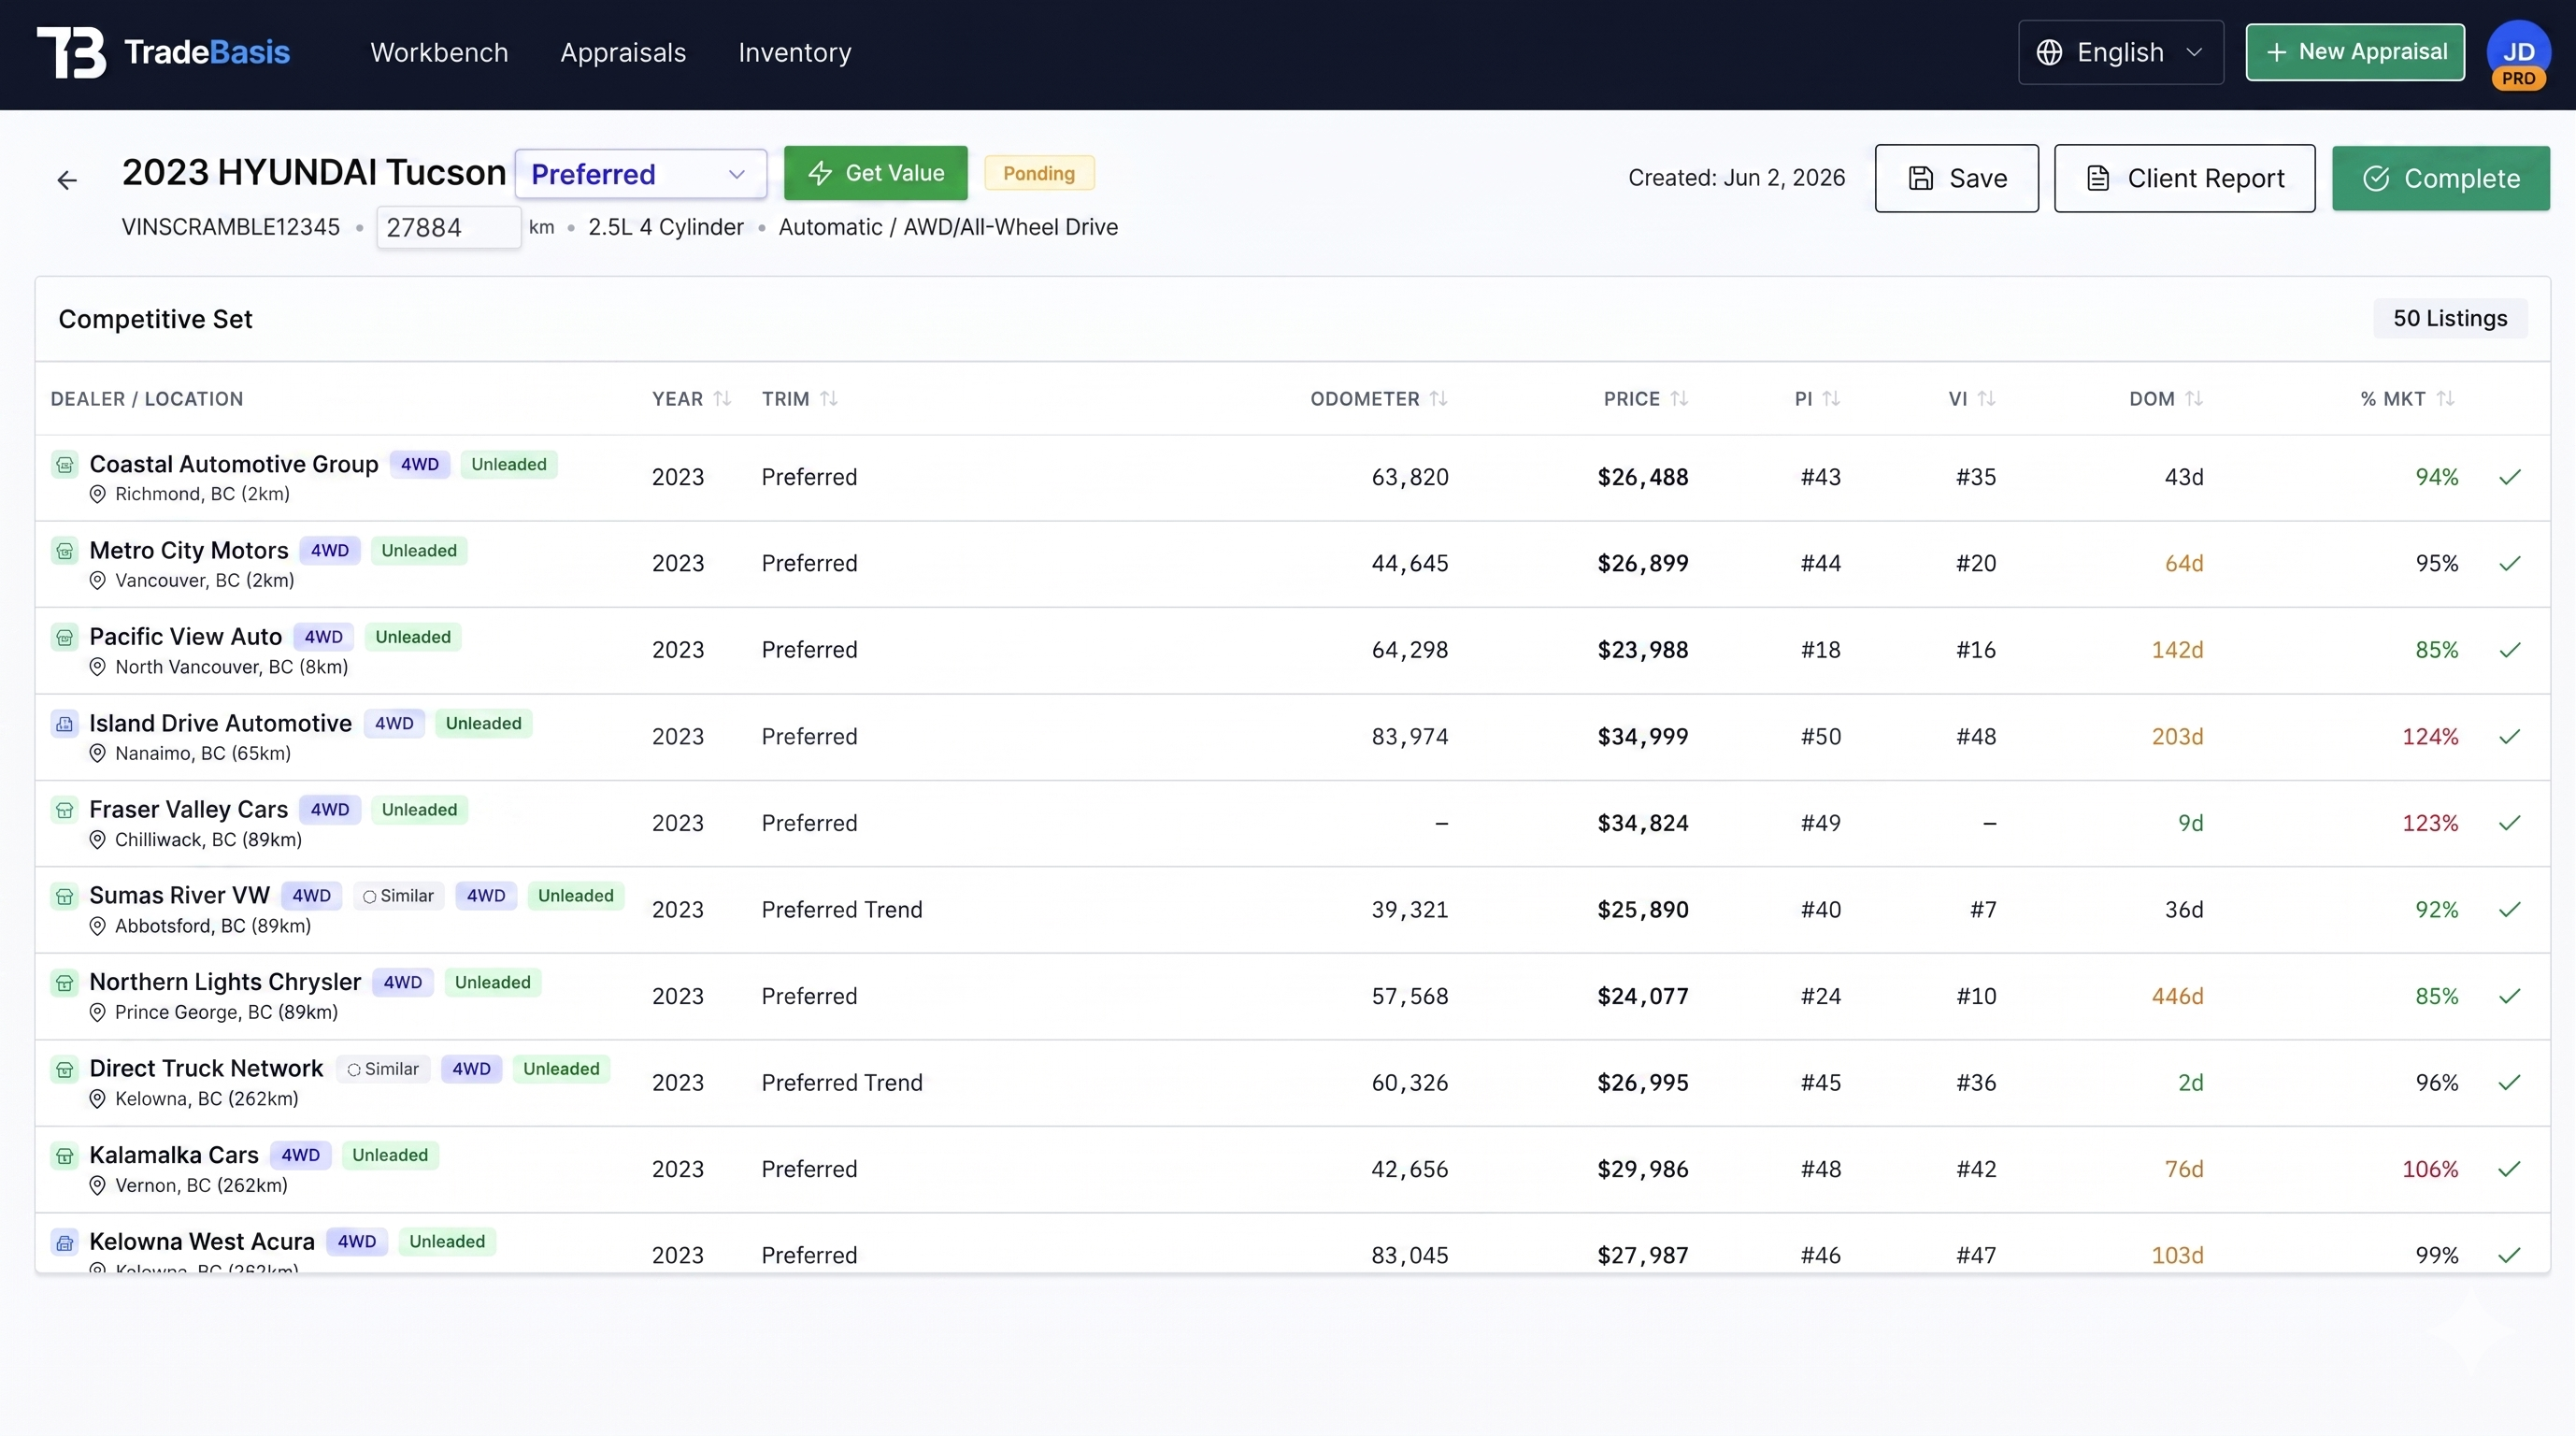
Task: Click the Similar tag on Sumas River VW
Action: coord(398,896)
